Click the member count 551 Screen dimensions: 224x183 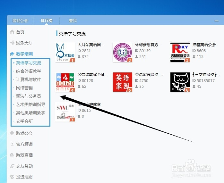[142, 57]
